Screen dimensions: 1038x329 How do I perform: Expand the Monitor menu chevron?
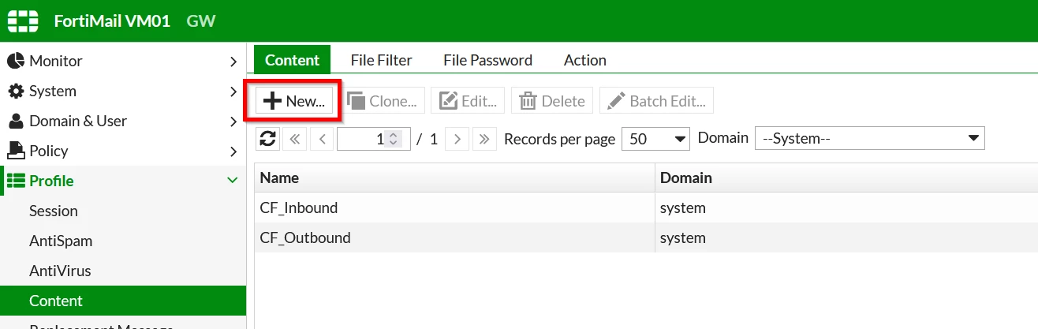233,61
